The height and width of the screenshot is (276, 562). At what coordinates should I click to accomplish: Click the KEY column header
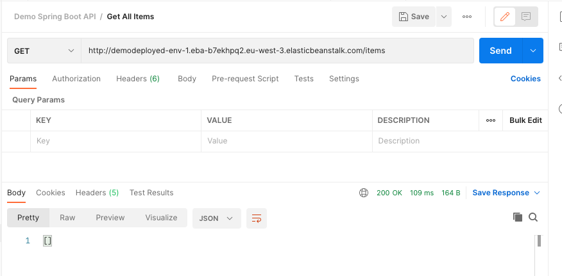pos(44,120)
